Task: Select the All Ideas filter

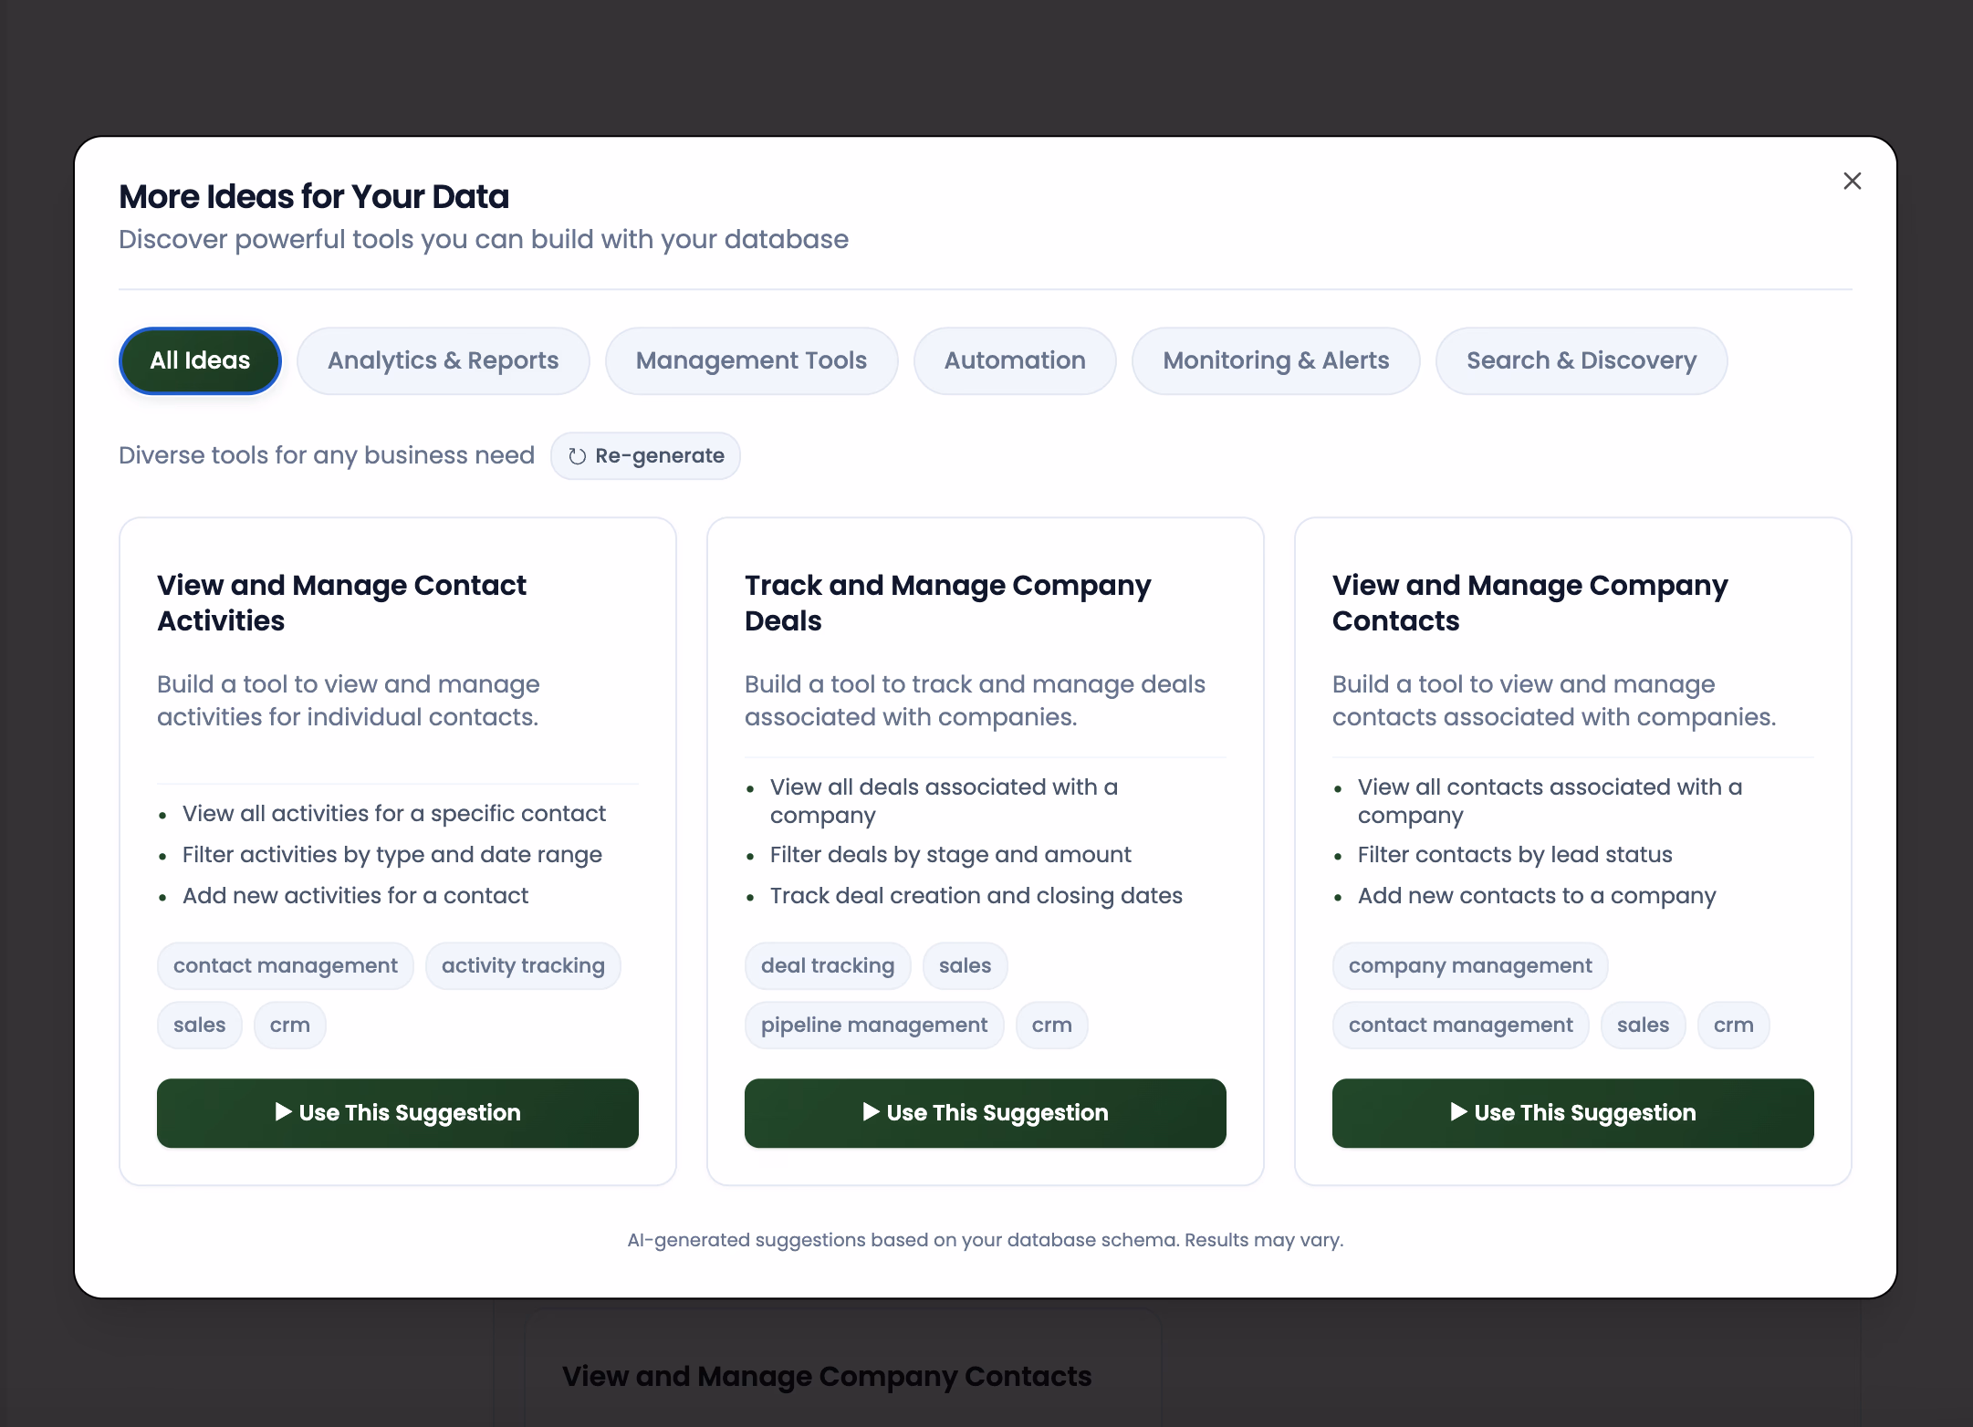Action: coord(200,360)
